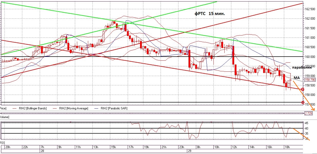Click the 22h time axis label

point(25,147)
